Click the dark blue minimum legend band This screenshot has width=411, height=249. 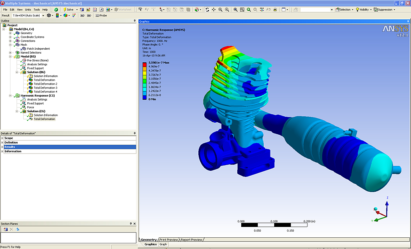tap(144, 97)
